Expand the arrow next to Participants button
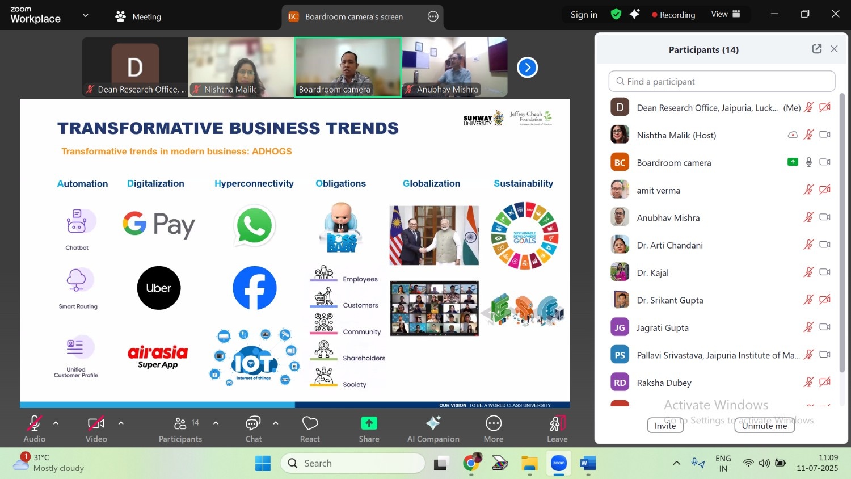Viewport: 851px width, 479px height. pos(216,423)
